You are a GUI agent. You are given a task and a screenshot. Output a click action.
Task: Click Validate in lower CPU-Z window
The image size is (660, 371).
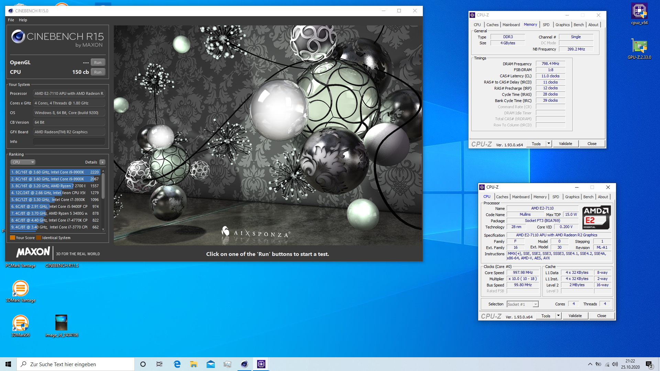(x=575, y=316)
